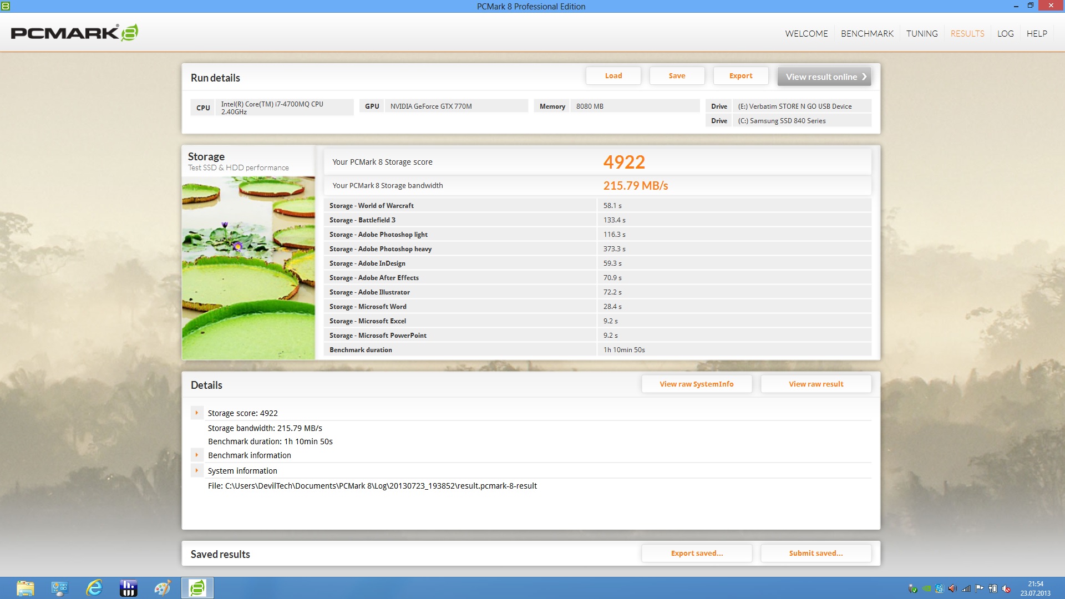1065x599 pixels.
Task: Click the Export button
Action: click(741, 76)
